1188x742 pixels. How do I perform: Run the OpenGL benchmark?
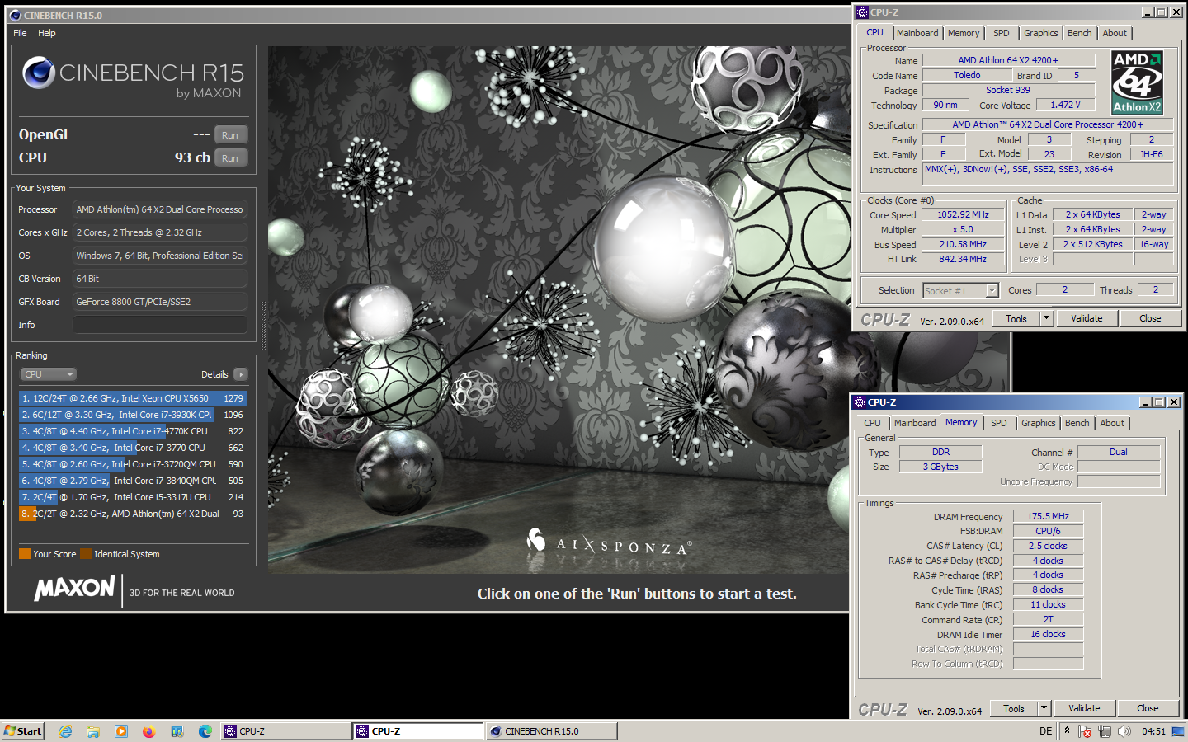click(x=230, y=135)
